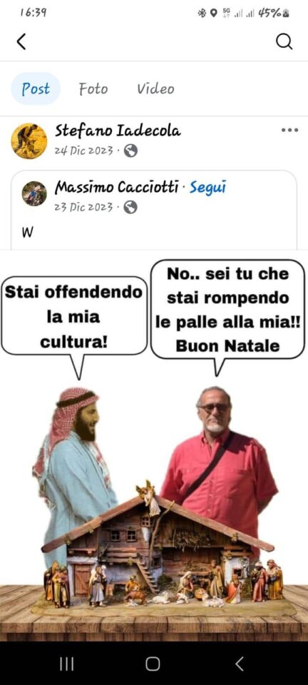Tap the Android back navigation button

(x=239, y=664)
